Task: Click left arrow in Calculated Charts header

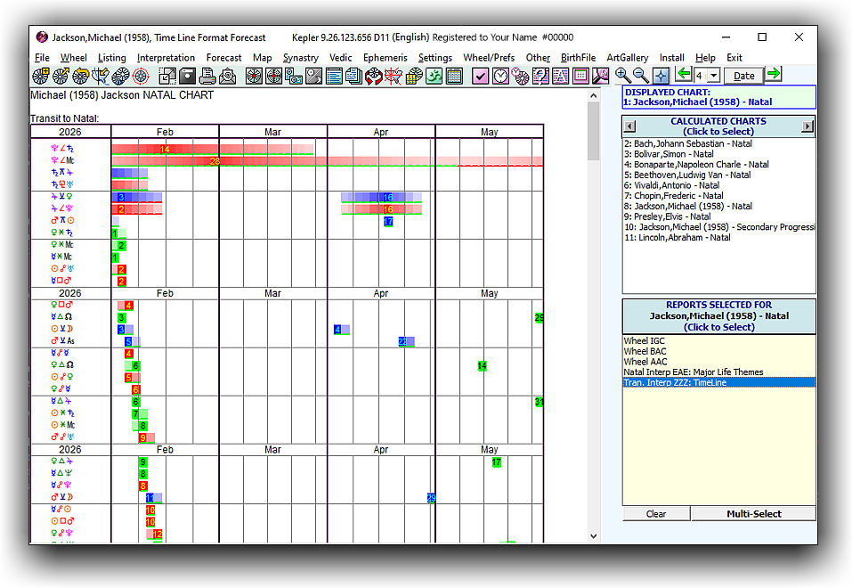Action: (x=629, y=127)
